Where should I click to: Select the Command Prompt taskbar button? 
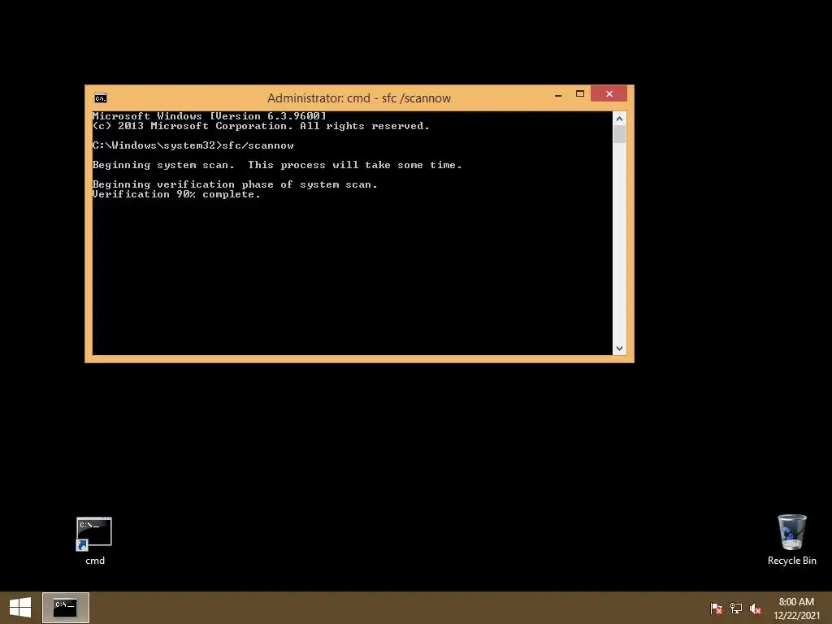[x=66, y=608]
